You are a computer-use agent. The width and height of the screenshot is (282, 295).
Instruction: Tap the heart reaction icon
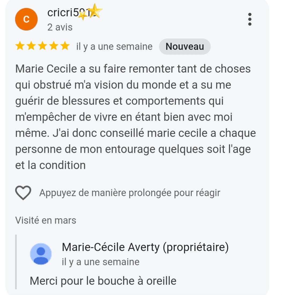[x=23, y=193]
